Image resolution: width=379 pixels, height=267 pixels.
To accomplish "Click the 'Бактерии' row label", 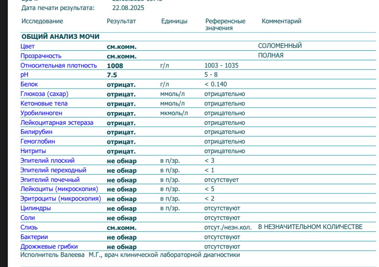I will [34, 237].
